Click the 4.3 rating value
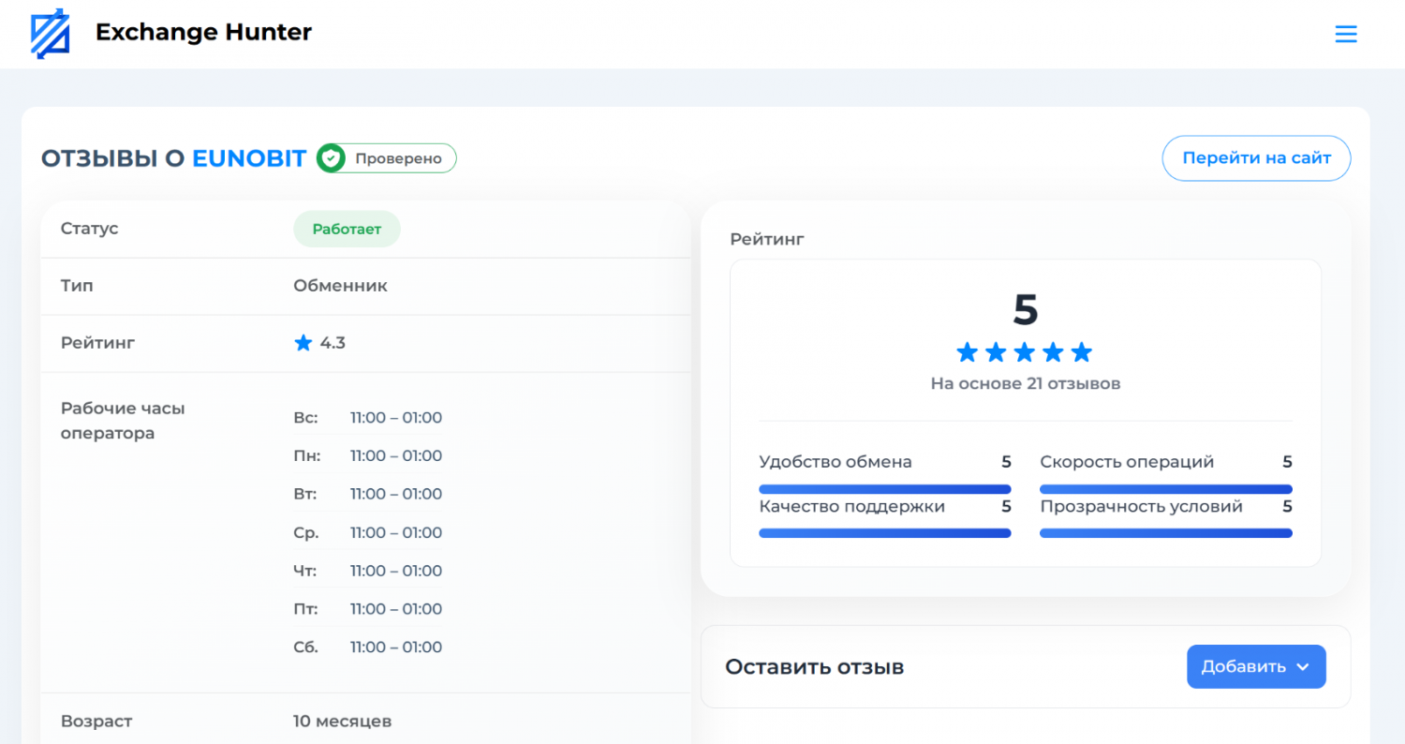This screenshot has height=744, width=1405. point(333,343)
